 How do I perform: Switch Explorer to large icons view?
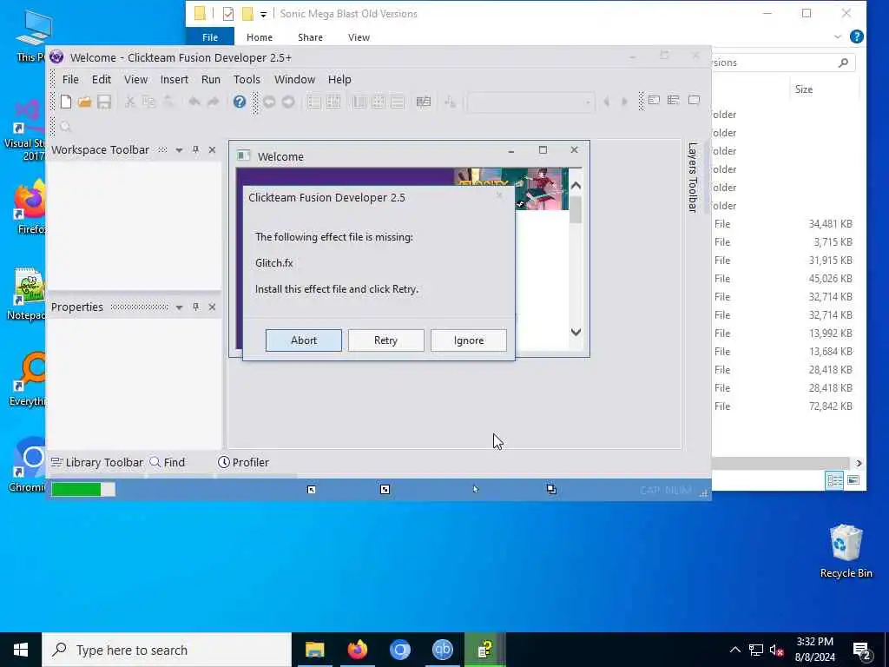pyautogui.click(x=853, y=480)
